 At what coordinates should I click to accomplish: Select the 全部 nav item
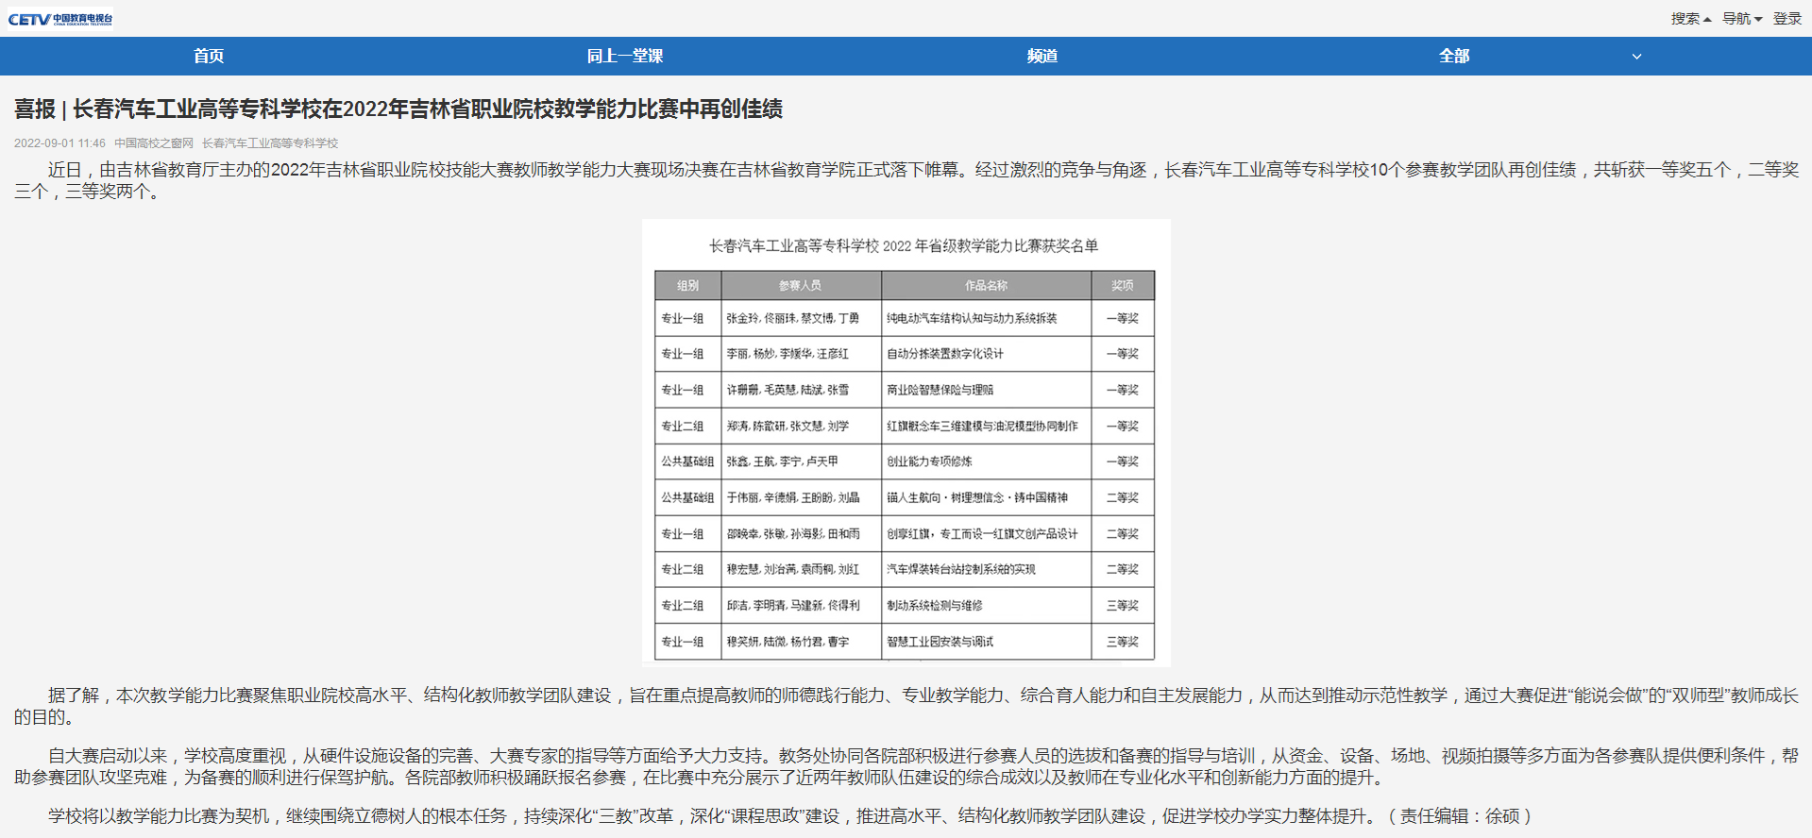tap(1453, 56)
